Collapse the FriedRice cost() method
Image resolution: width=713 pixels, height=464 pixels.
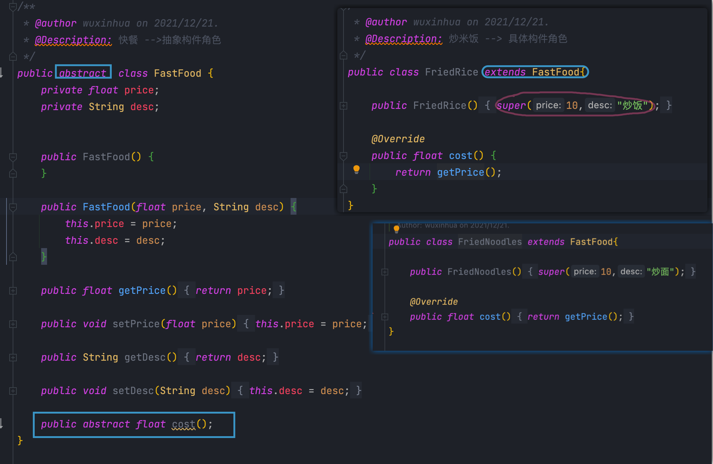pyautogui.click(x=344, y=156)
